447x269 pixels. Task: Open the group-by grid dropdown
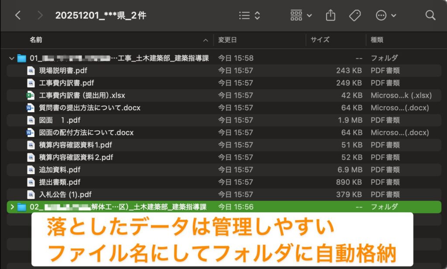301,16
